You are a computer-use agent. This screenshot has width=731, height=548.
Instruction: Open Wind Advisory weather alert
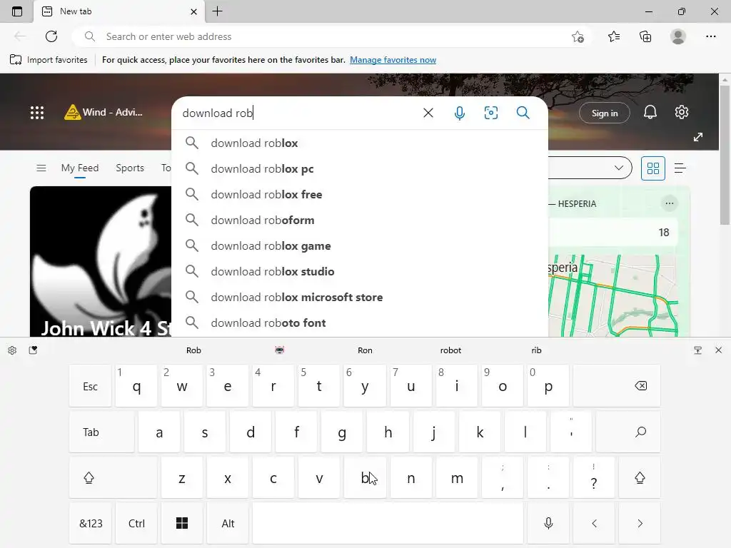tap(103, 112)
